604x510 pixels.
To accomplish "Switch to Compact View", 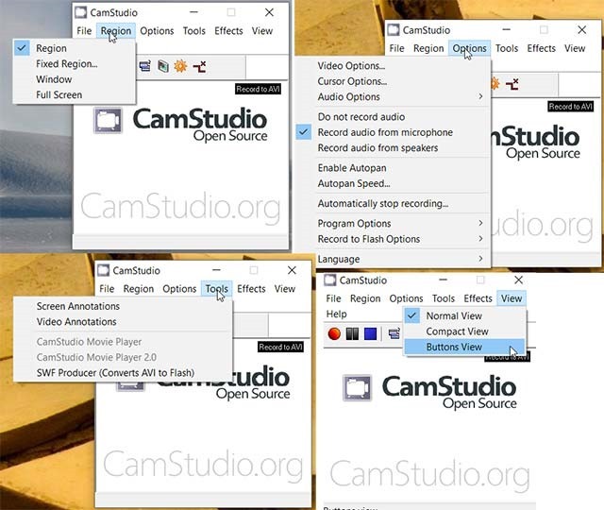I will 464,331.
